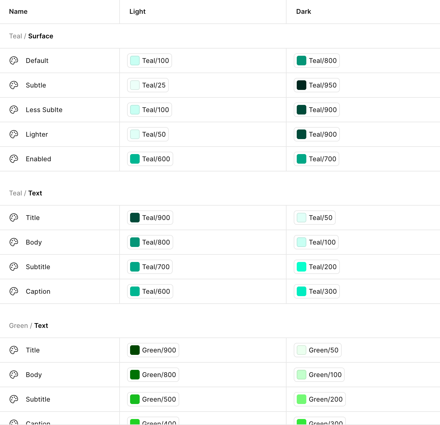Image resolution: width=440 pixels, height=425 pixels.
Task: Click Teal/900 chip in Less Sublte row
Action: (x=317, y=110)
